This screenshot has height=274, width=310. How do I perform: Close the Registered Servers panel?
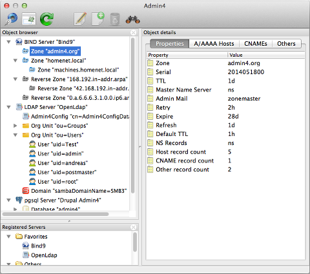(133, 227)
